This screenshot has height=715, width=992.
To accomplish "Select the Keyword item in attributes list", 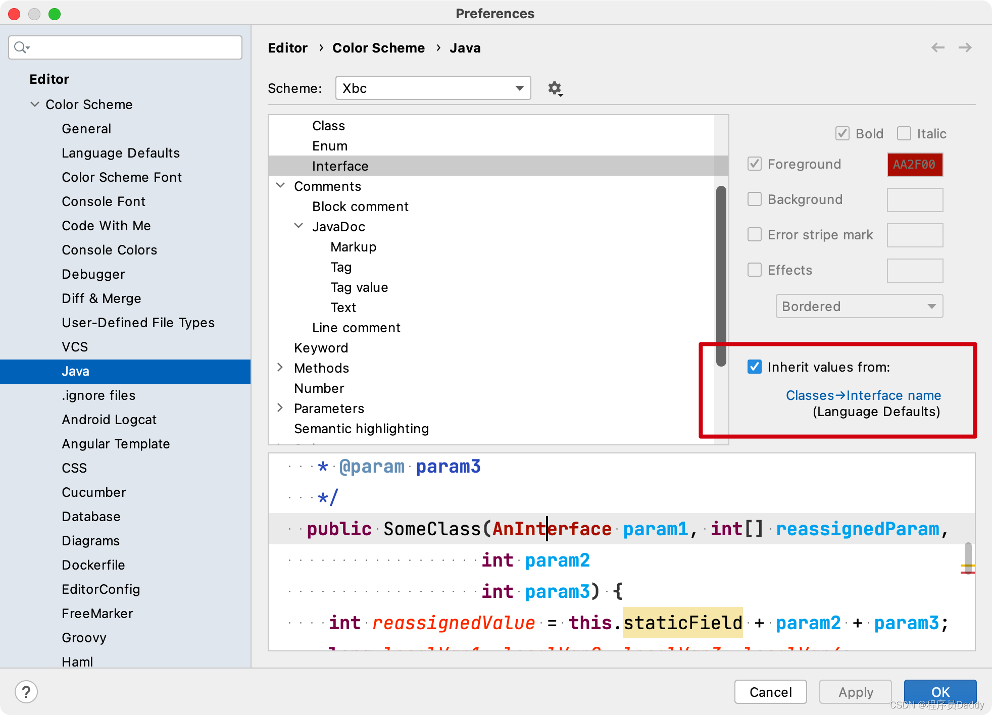I will [x=321, y=348].
